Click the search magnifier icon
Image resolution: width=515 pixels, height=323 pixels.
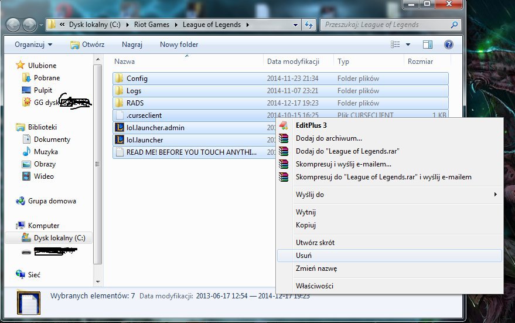pyautogui.click(x=454, y=25)
